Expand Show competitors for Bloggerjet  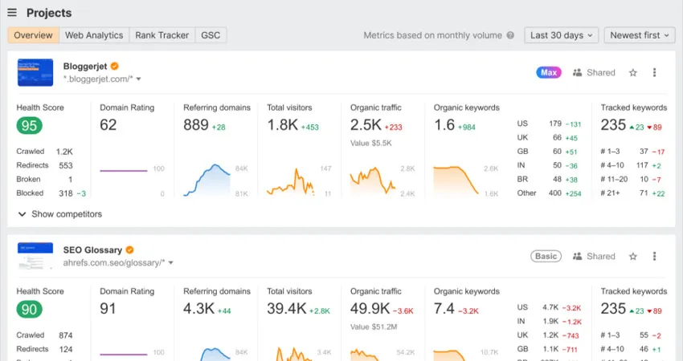click(59, 214)
